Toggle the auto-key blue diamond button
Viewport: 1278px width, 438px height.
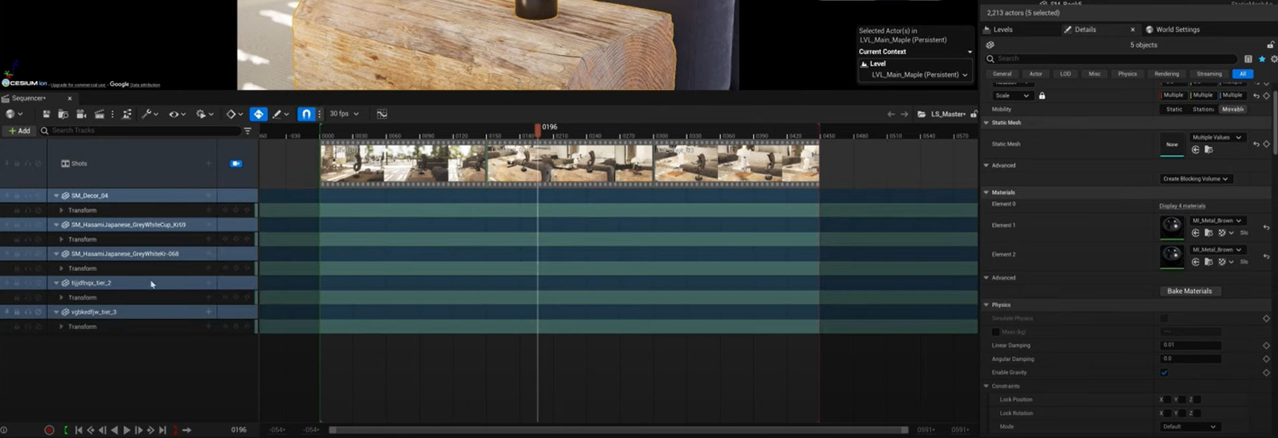259,114
